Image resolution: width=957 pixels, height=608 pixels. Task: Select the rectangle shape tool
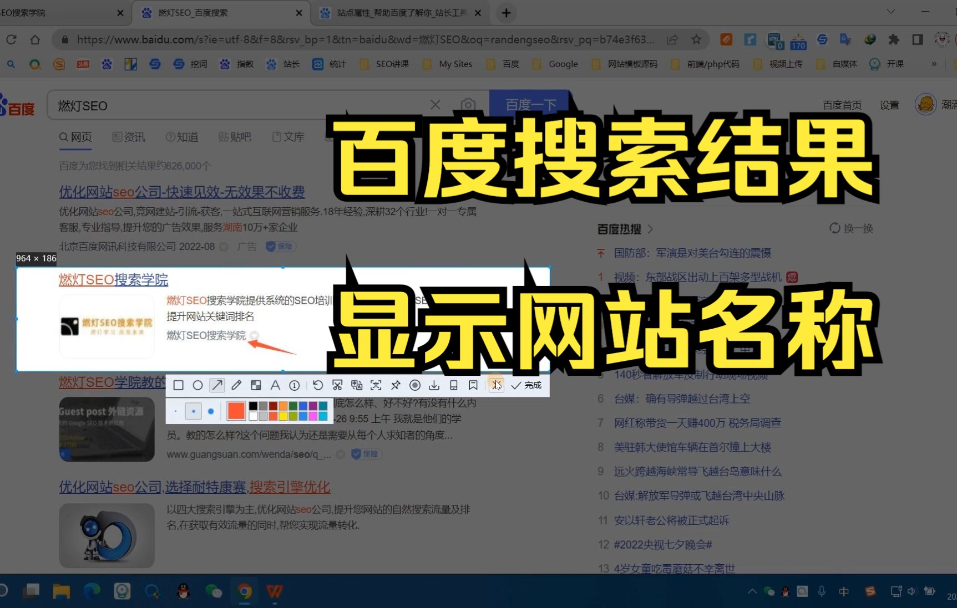pyautogui.click(x=178, y=385)
